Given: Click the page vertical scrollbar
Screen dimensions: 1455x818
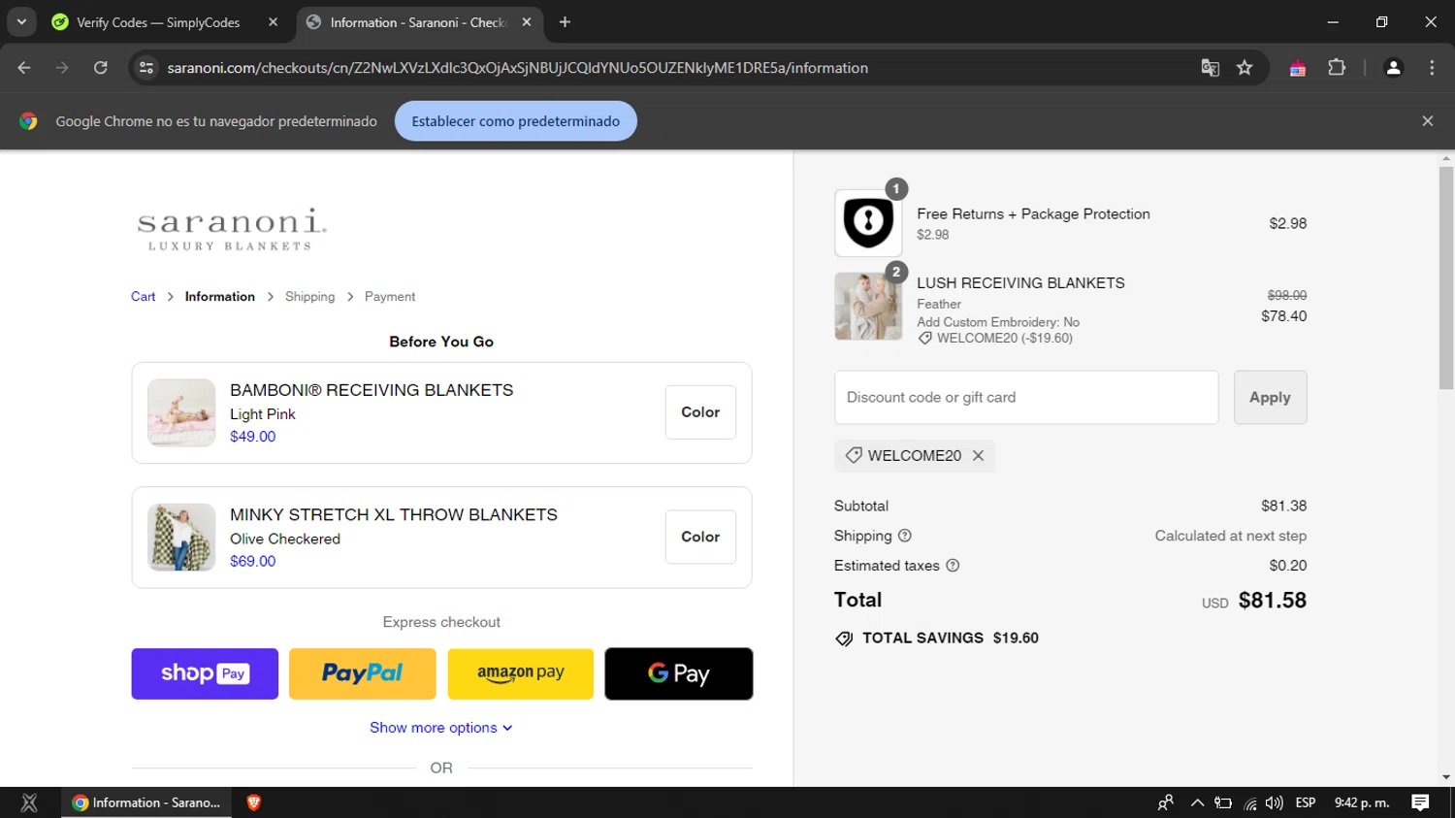Looking at the screenshot, I should [x=1446, y=278].
